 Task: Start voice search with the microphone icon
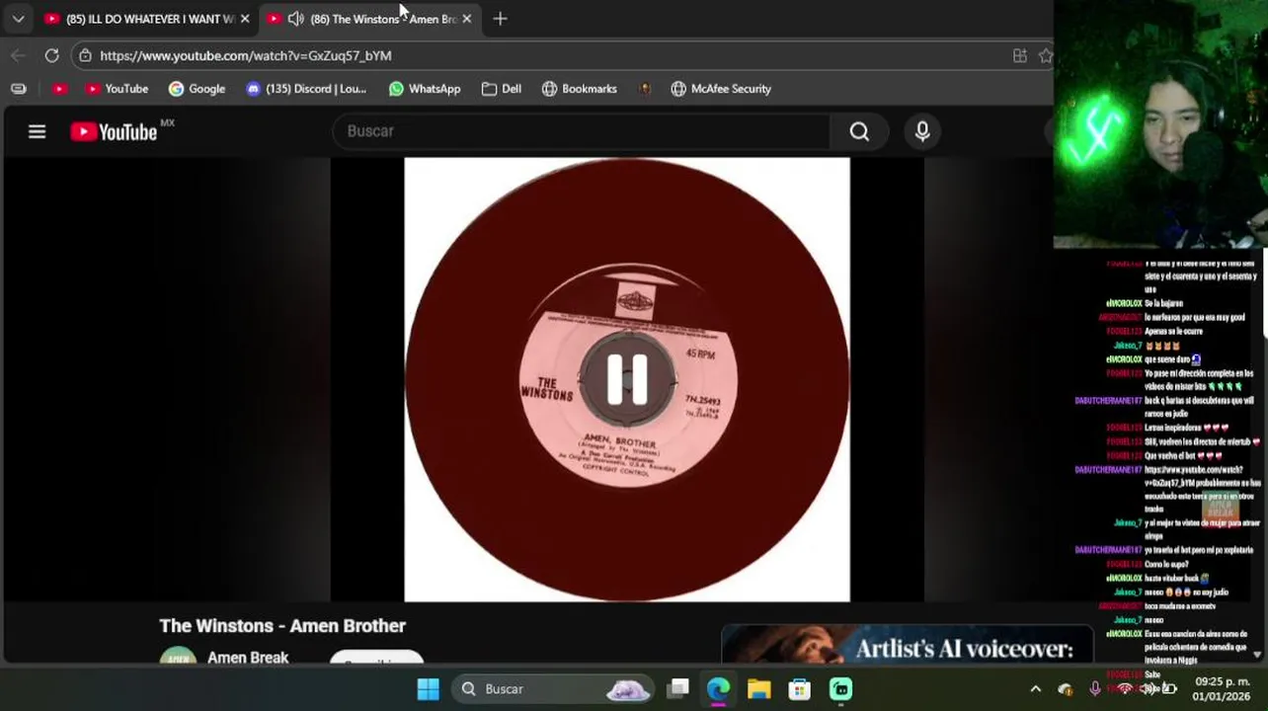922,131
